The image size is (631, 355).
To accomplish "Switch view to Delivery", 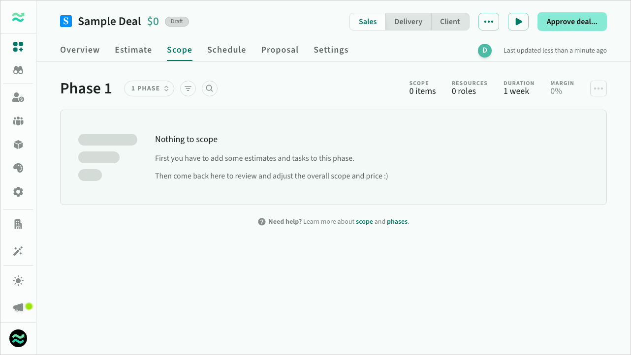I will point(408,22).
